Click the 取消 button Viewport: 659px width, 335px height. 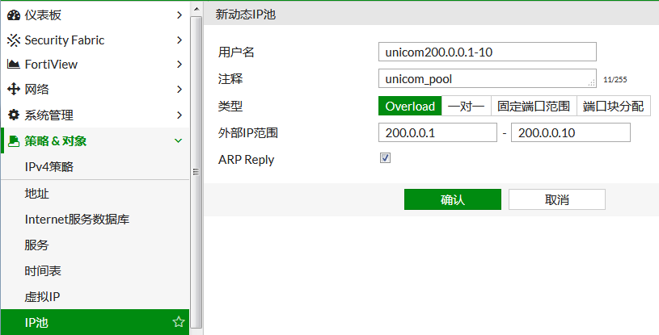tap(556, 199)
